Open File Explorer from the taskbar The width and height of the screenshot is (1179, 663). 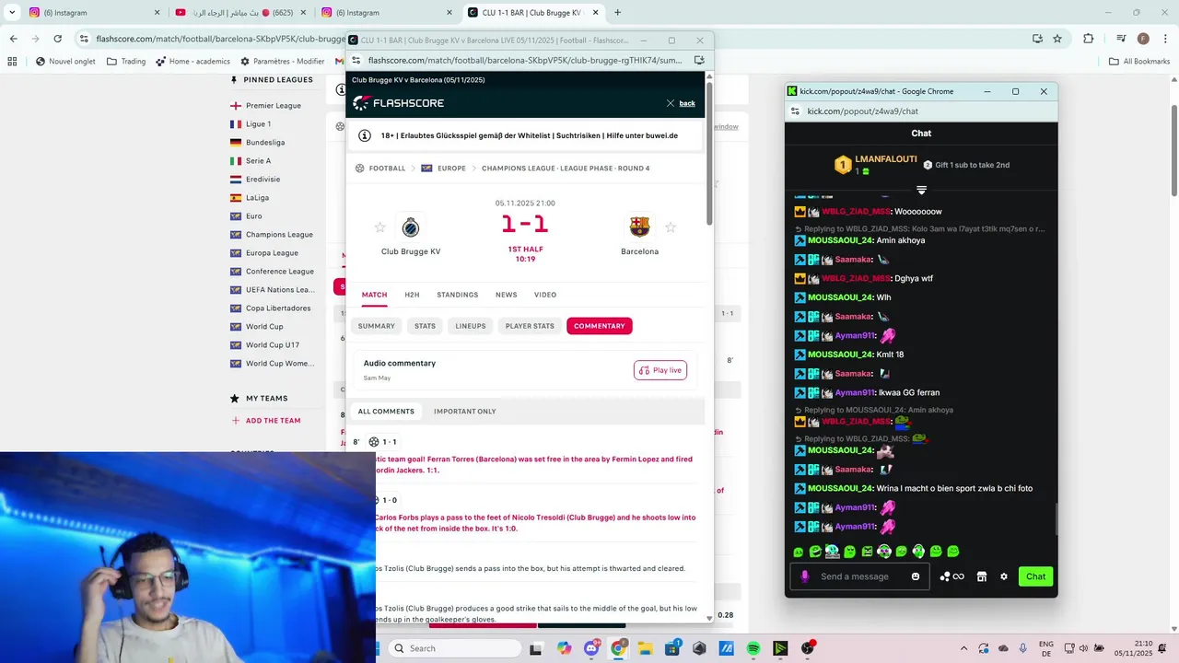point(645,648)
